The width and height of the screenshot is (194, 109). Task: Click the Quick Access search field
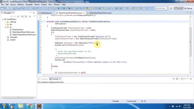click(161, 8)
